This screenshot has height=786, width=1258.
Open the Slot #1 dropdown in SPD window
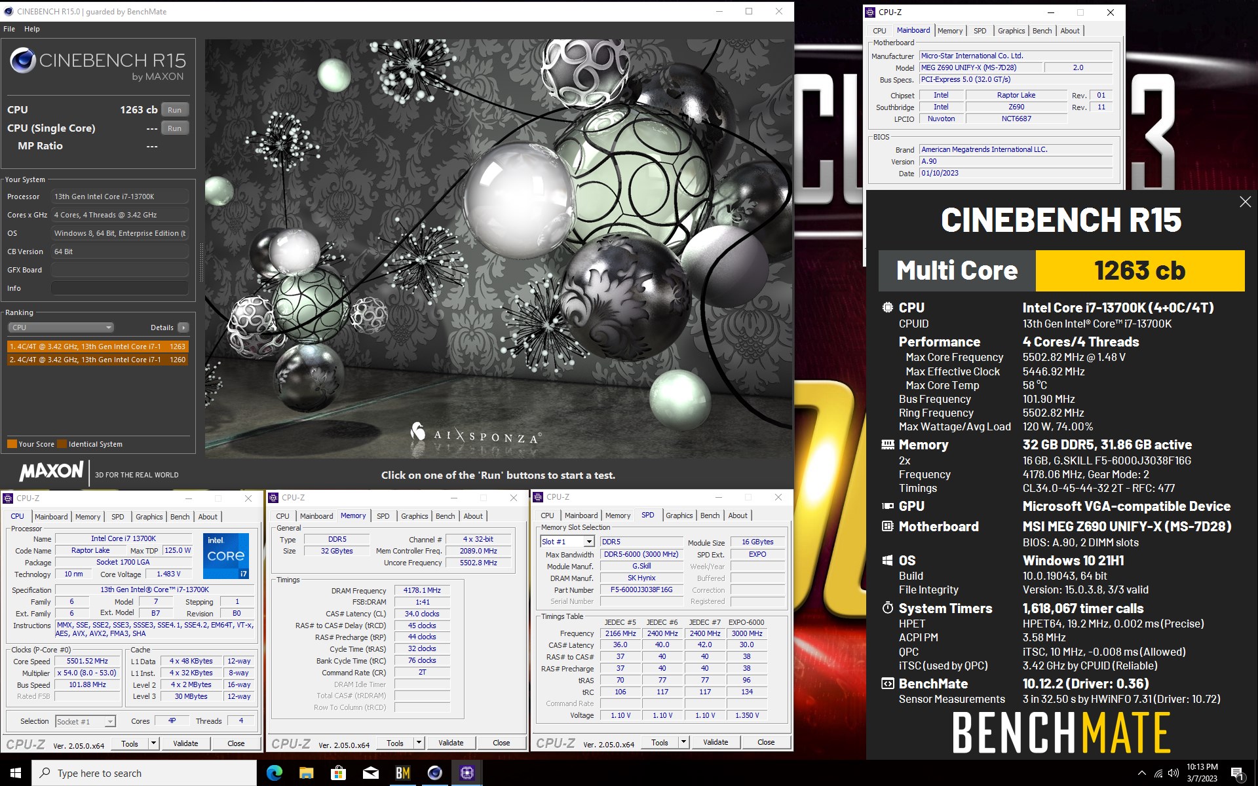tap(588, 542)
